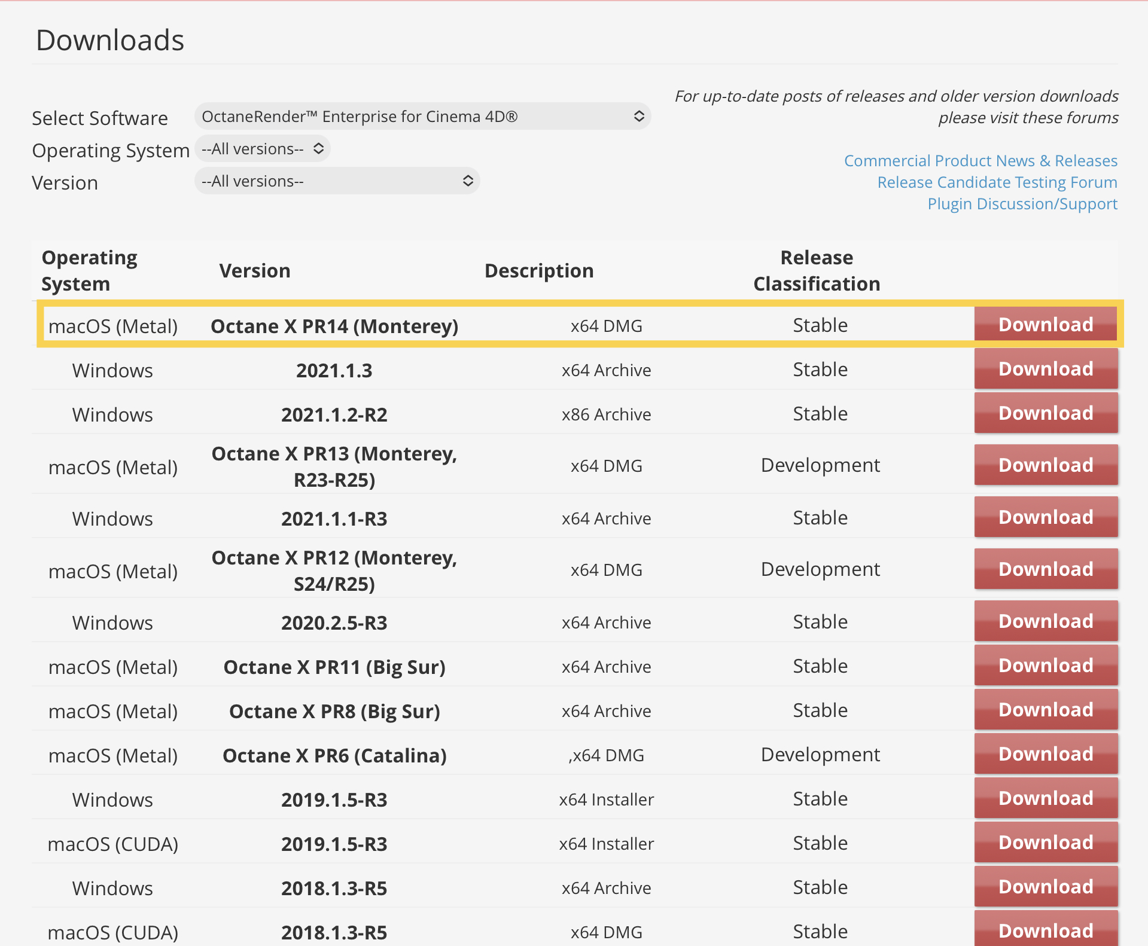Select version text Octane X PR13 (Monterey, R23-R25)
Screen dimensions: 1148x946
point(334,466)
